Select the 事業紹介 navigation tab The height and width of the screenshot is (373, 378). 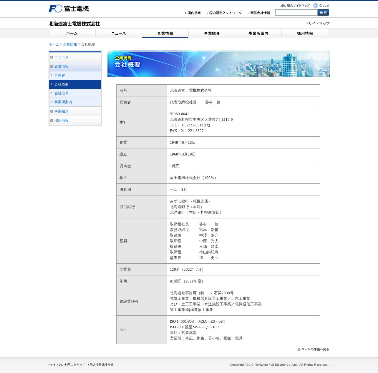coord(212,34)
